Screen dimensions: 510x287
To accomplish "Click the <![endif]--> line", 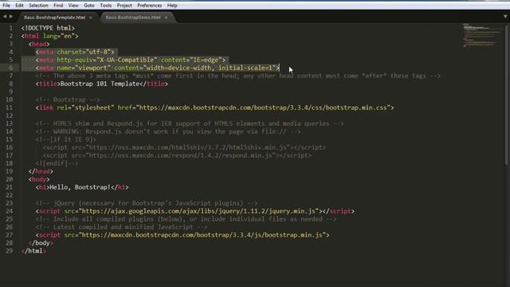I will (57, 163).
